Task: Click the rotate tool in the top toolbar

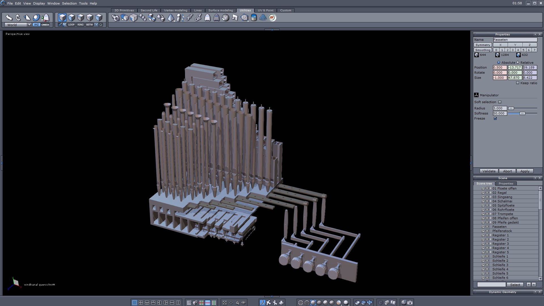Action: tap(18, 18)
